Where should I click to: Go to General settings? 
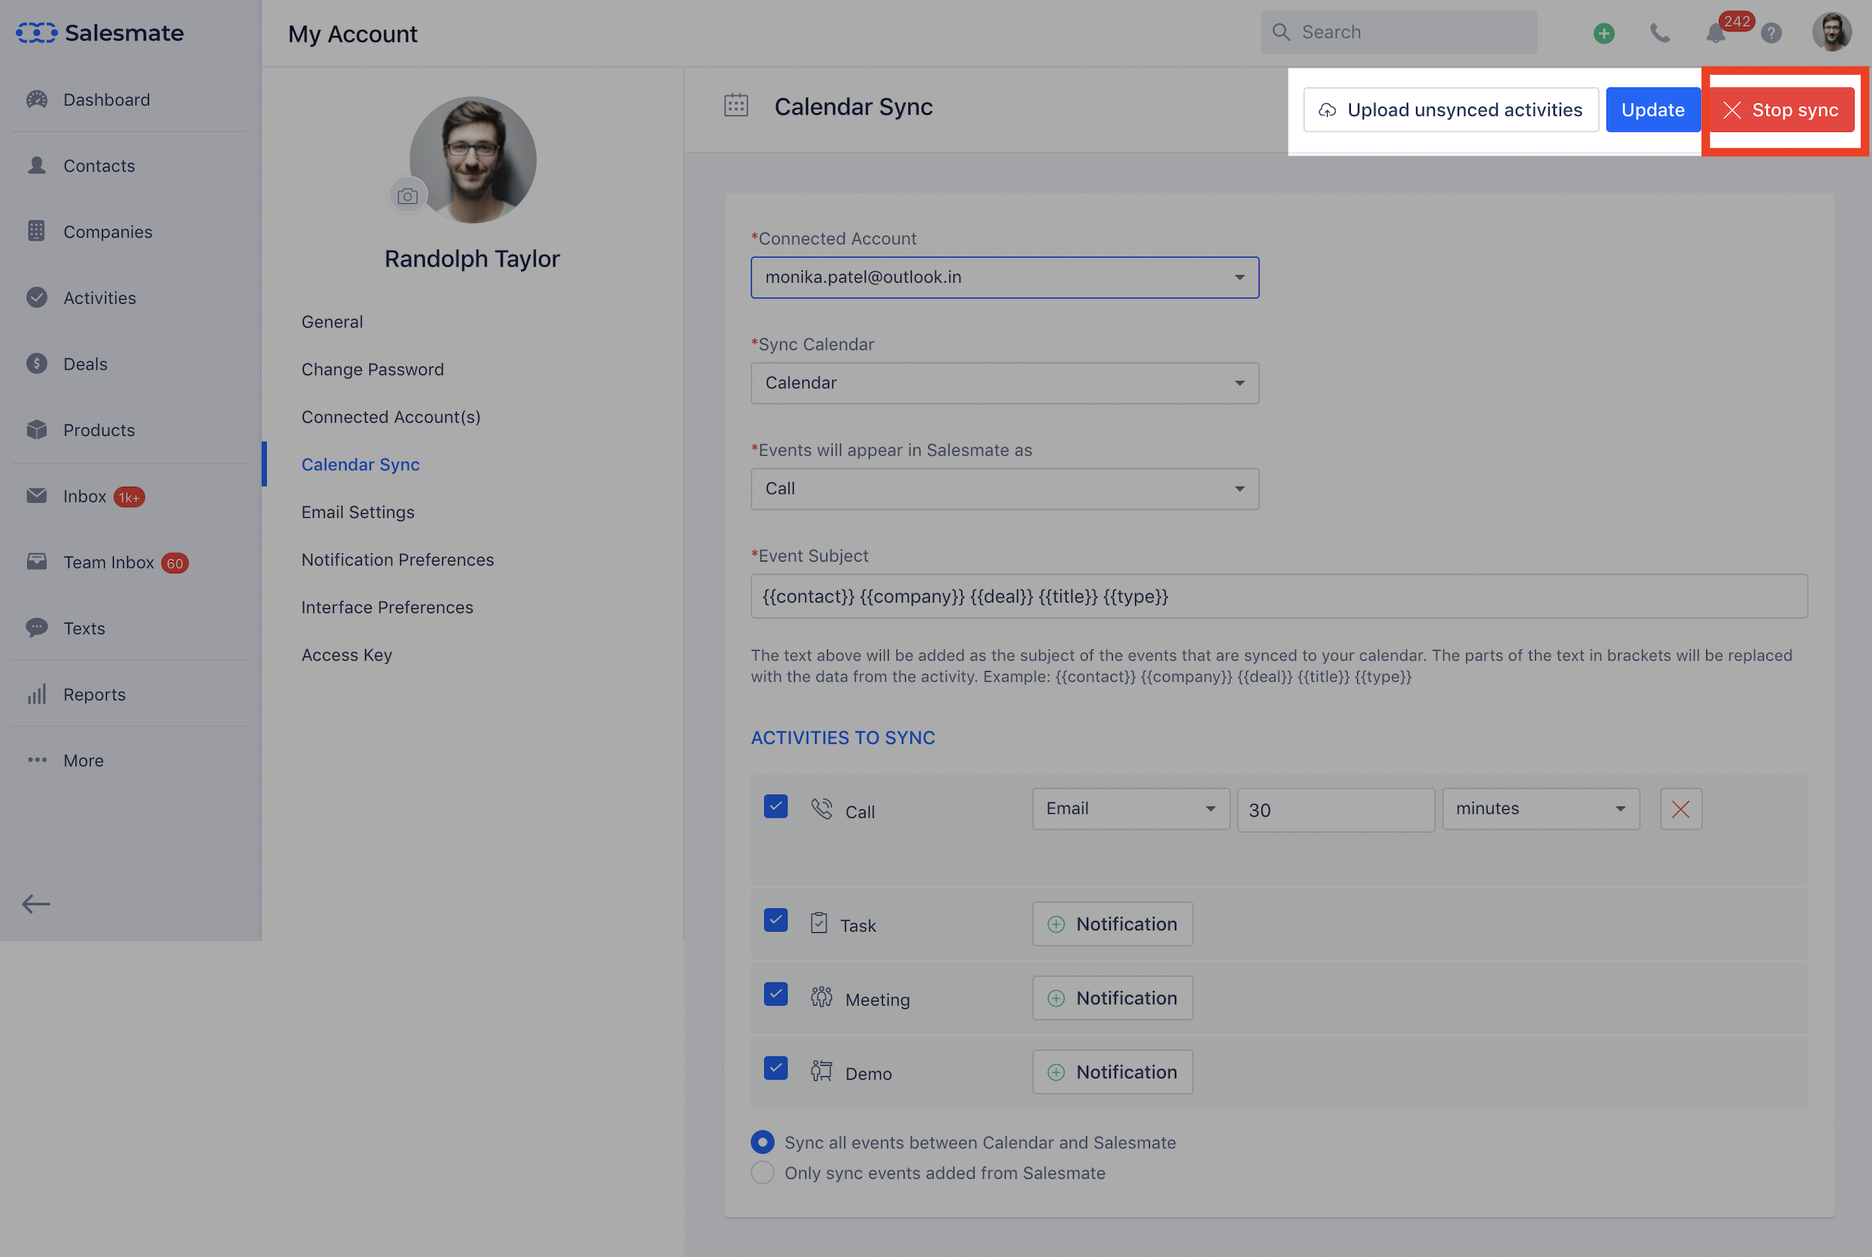(x=332, y=321)
